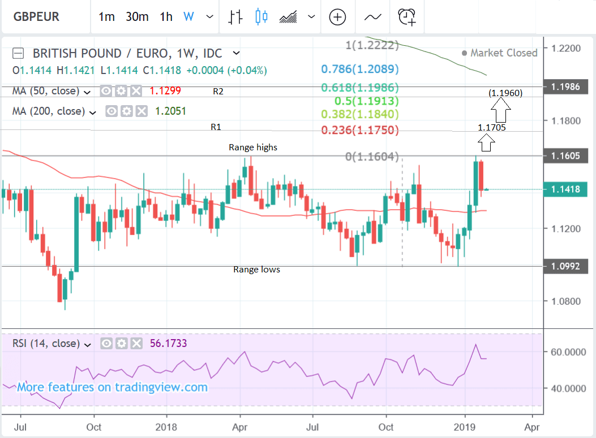Expand the British Pound / Euro title dropdown
The image size is (596, 438).
point(237,53)
